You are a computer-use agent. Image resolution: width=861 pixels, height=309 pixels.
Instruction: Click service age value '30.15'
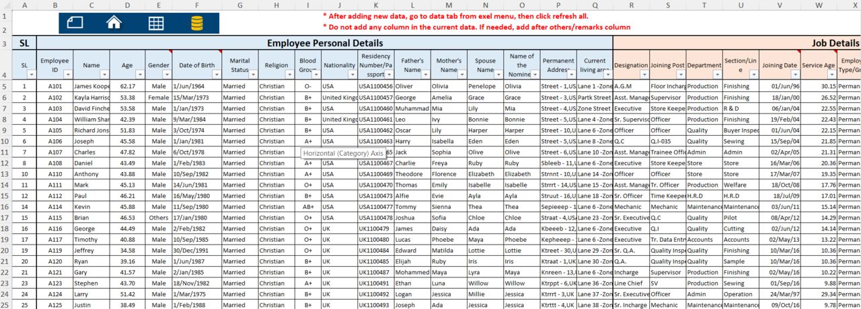coord(819,87)
